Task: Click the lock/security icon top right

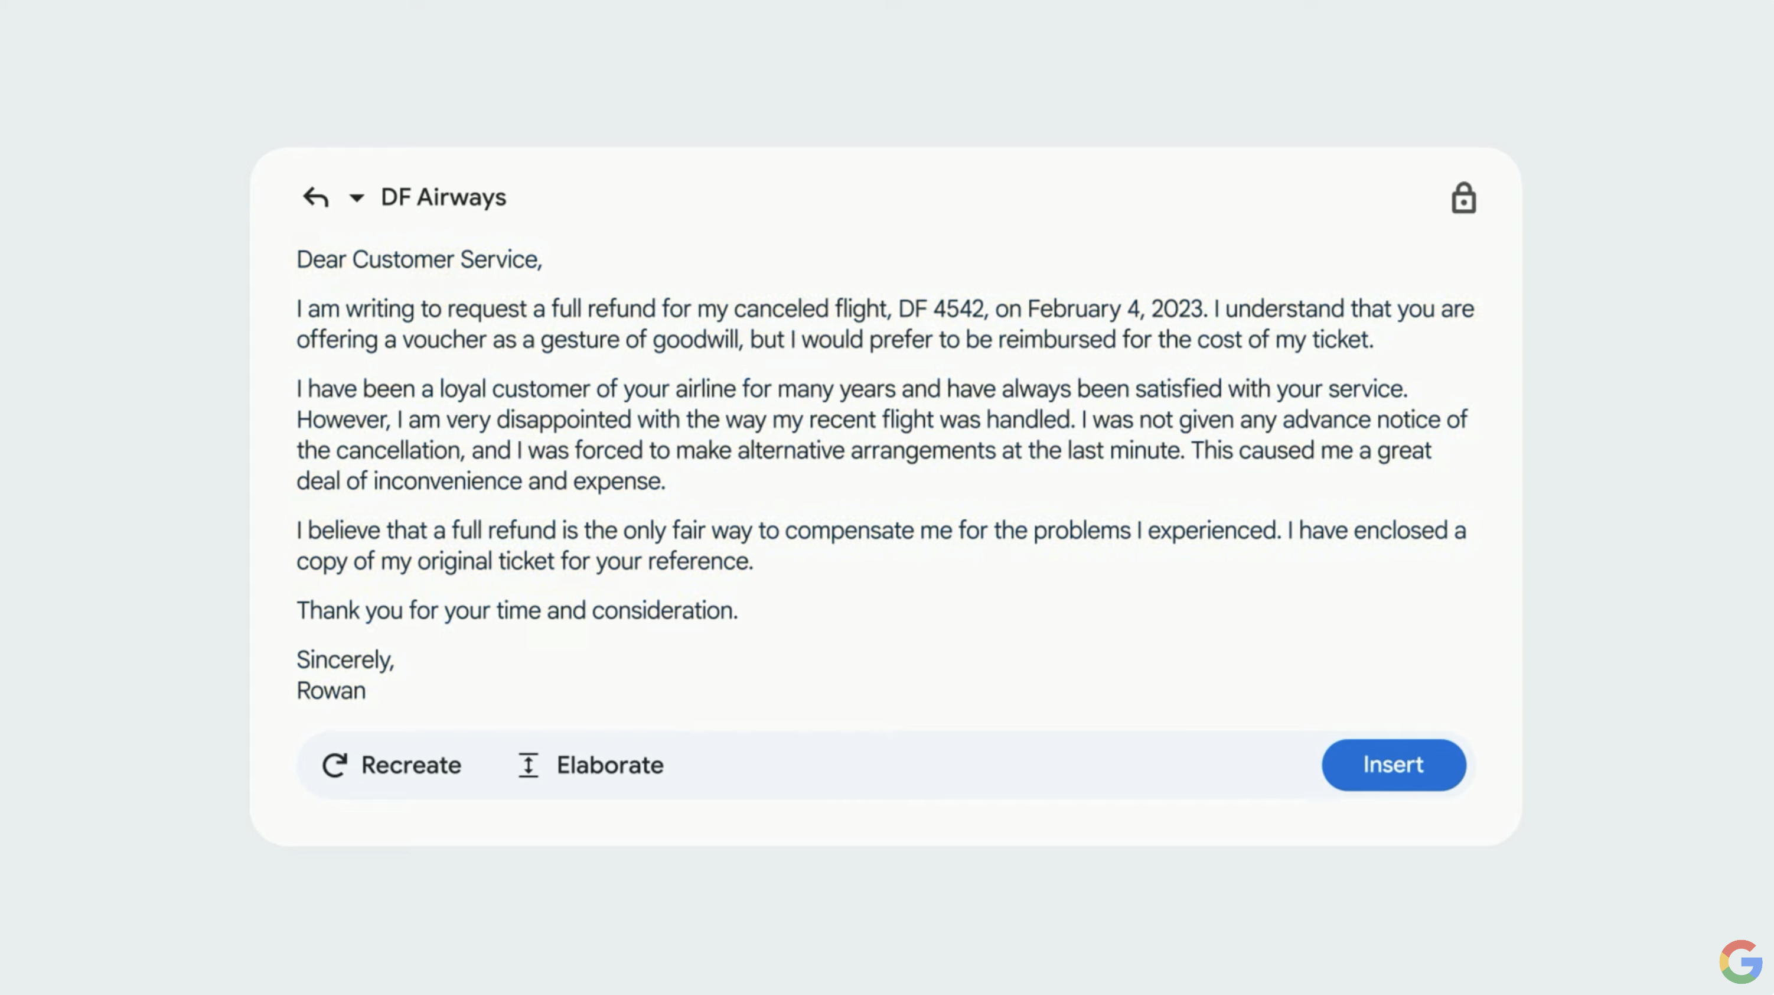Action: point(1463,197)
